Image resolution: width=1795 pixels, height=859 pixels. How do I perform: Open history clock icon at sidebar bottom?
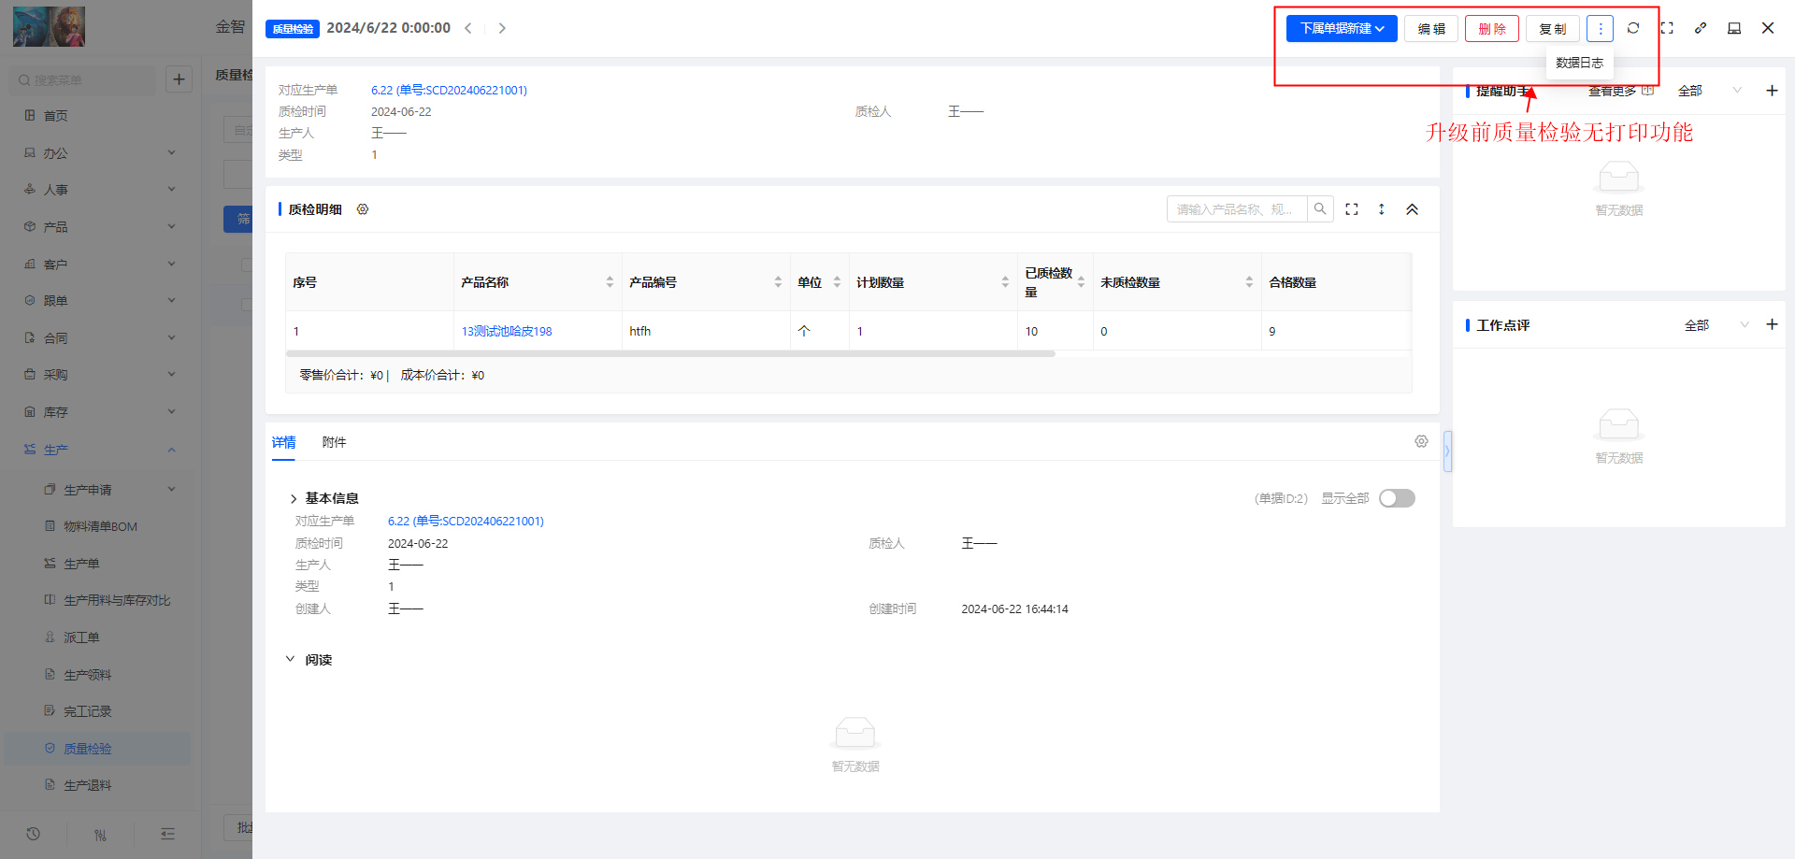tap(34, 834)
